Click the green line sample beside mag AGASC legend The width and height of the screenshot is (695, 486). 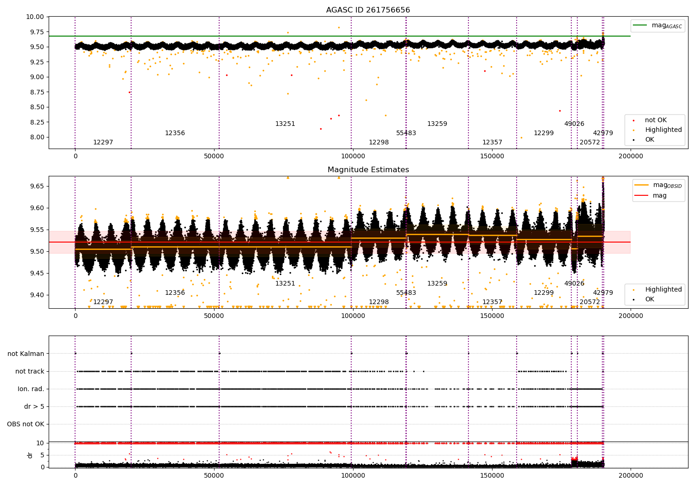(640, 25)
